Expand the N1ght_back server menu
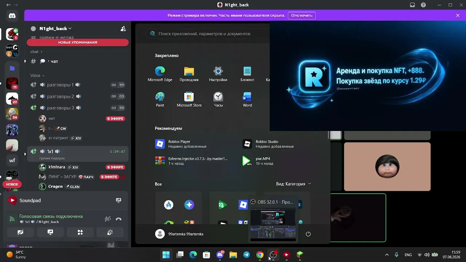This screenshot has width=466, height=262. 55,28
